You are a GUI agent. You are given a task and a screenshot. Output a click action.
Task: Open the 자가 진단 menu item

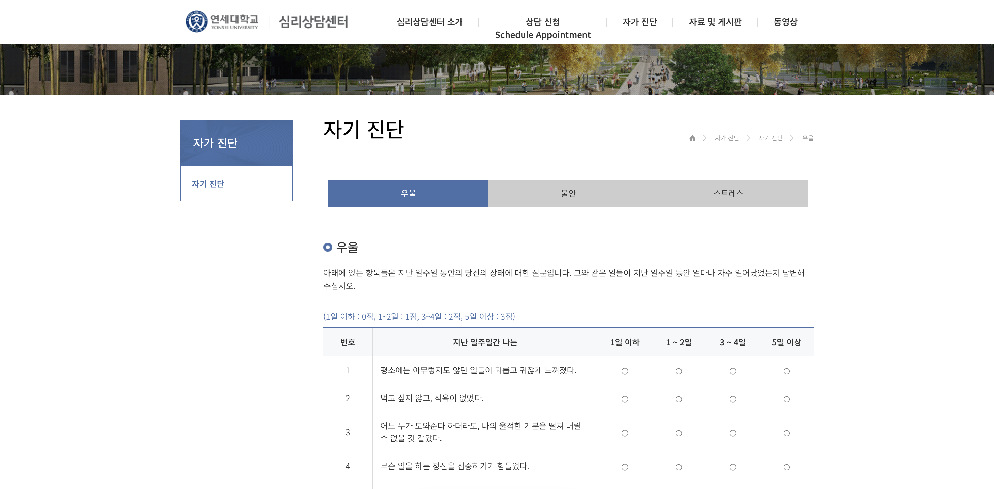pos(640,22)
